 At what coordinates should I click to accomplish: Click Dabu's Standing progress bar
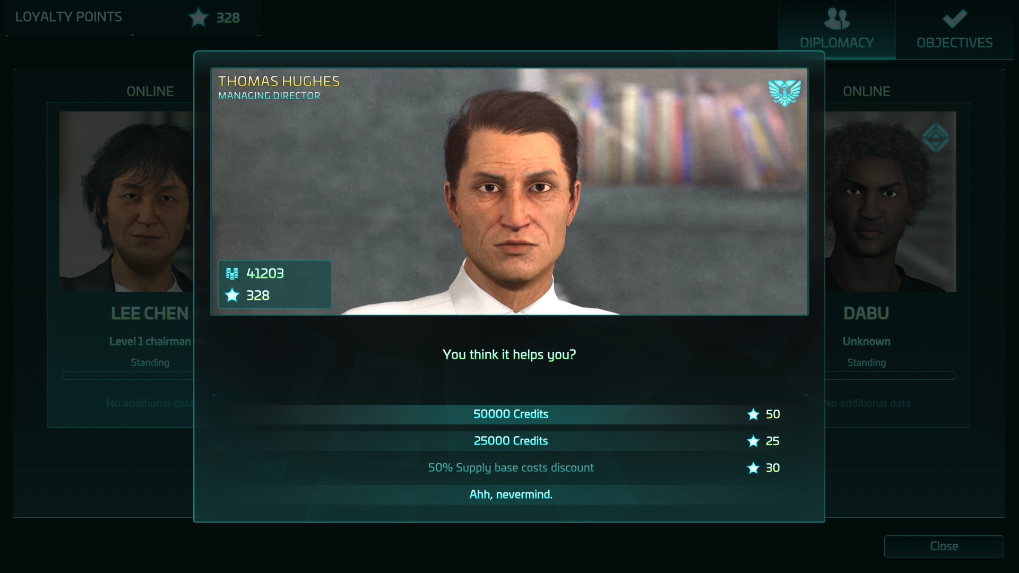[890, 376]
